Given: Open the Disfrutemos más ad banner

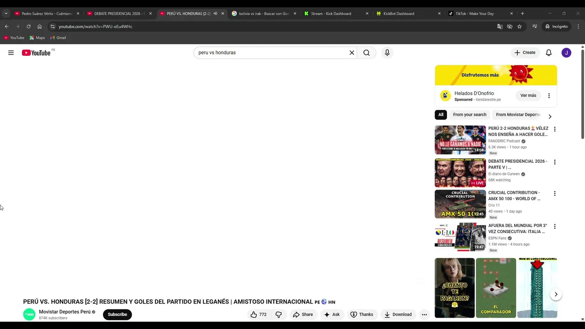Looking at the screenshot, I should pos(496,75).
